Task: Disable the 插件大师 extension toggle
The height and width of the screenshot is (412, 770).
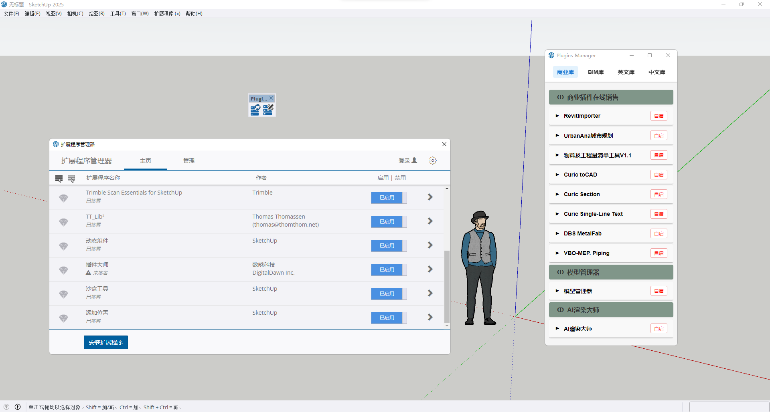Action: [x=389, y=270]
